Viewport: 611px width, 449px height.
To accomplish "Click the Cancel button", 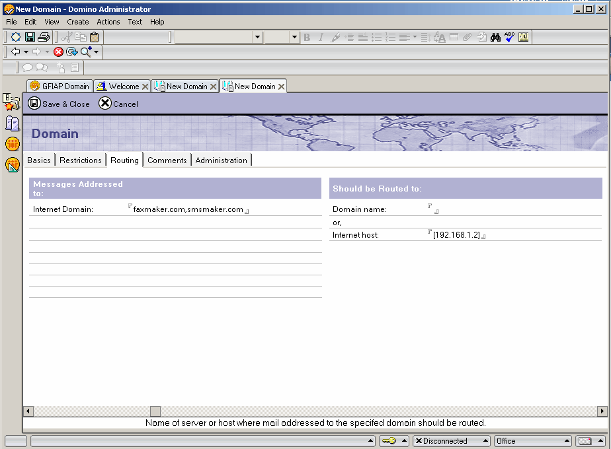I will pos(118,104).
